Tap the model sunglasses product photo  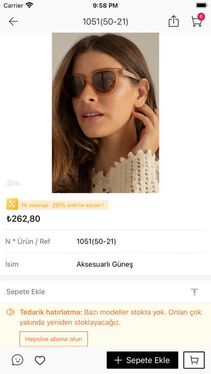[105, 113]
